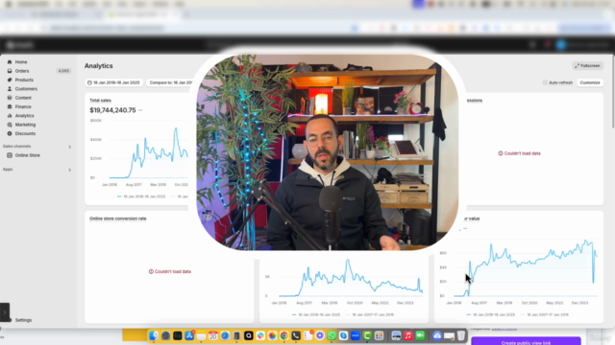Expand the collapsed side panel arrow
The width and height of the screenshot is (615, 345).
pyautogui.click(x=5, y=312)
